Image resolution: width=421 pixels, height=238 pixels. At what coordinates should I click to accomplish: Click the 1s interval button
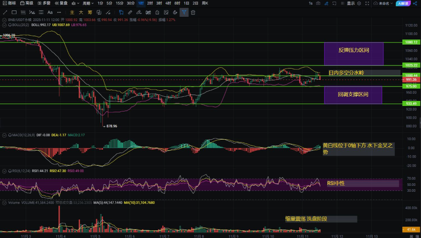311,3
